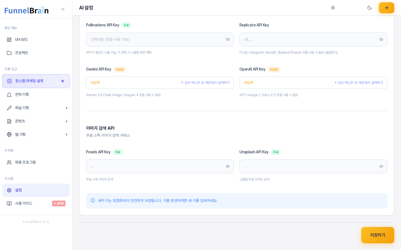Click the 미설정 badge next to Gemini API Key
The height and width of the screenshot is (250, 401).
(x=120, y=69)
